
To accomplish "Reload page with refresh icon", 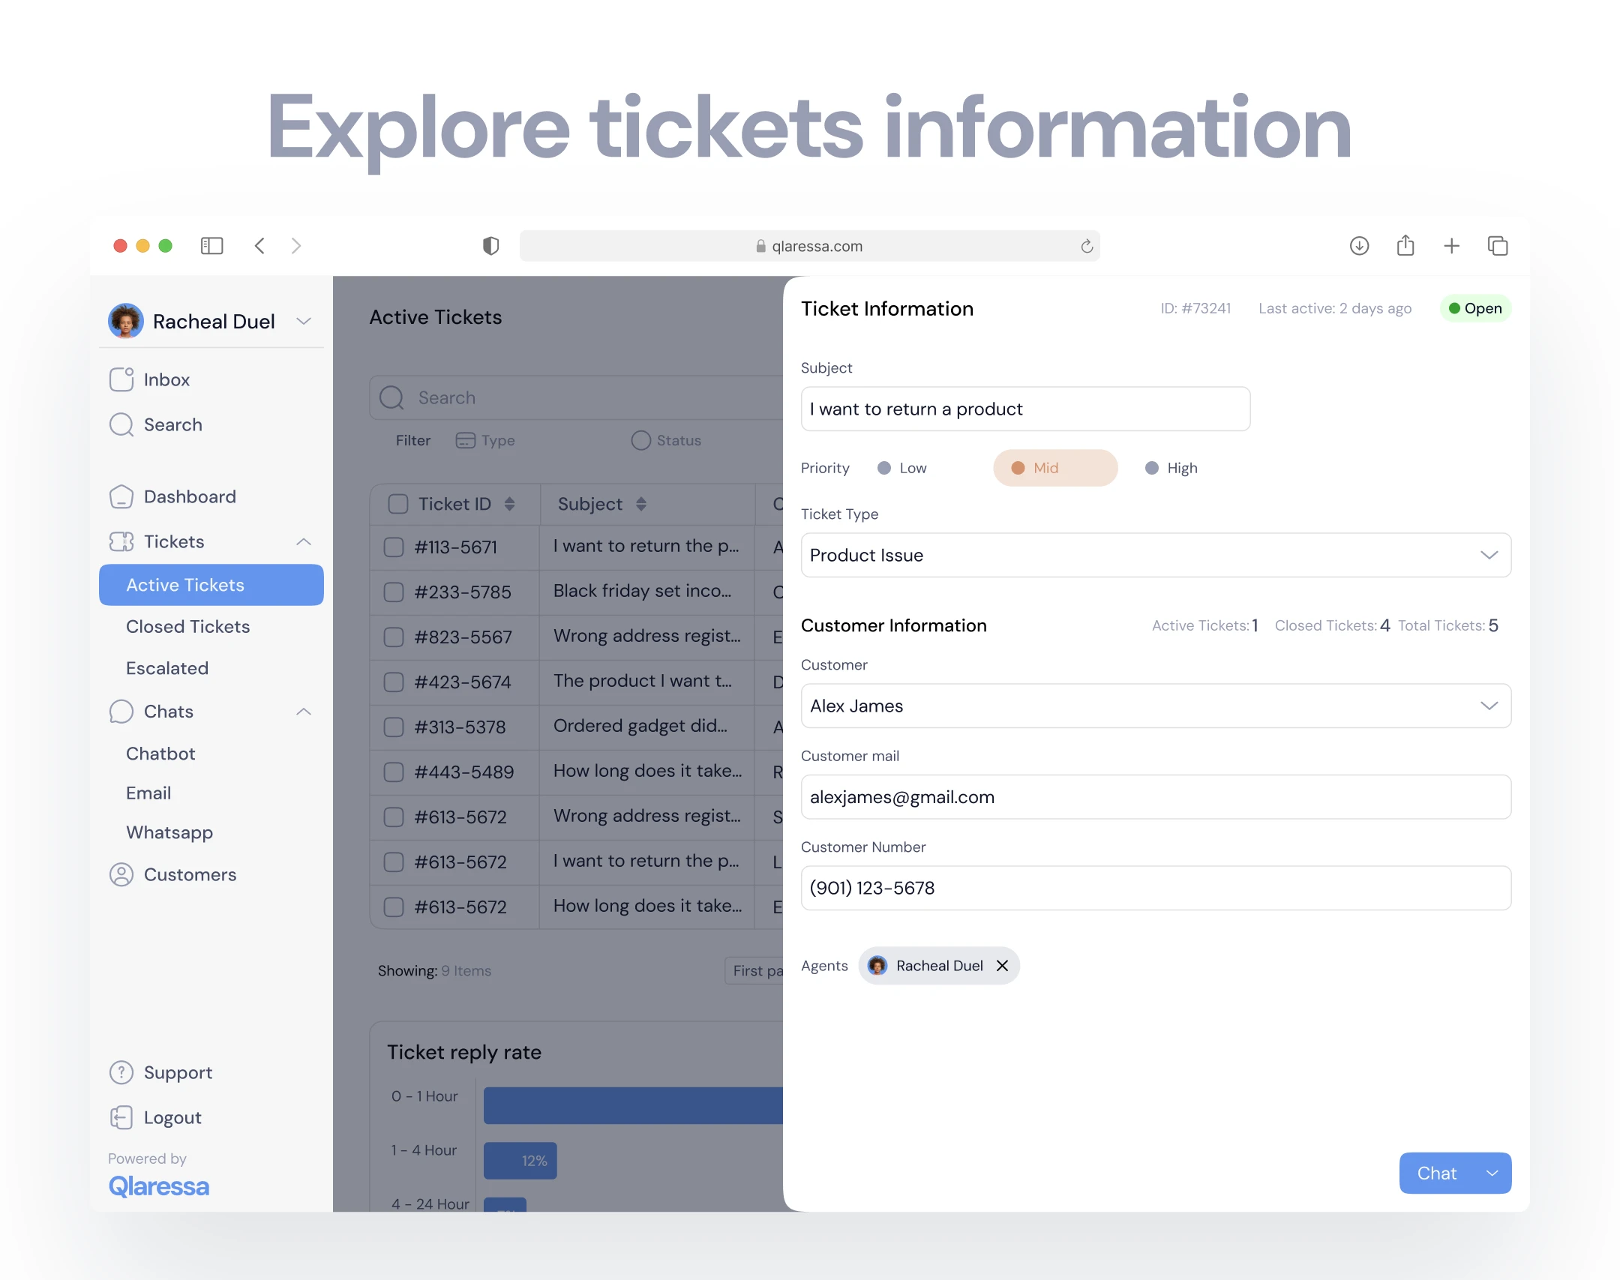I will click(x=1087, y=246).
